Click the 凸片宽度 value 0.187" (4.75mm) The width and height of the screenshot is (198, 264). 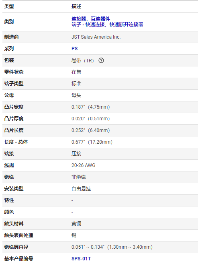[91, 107]
